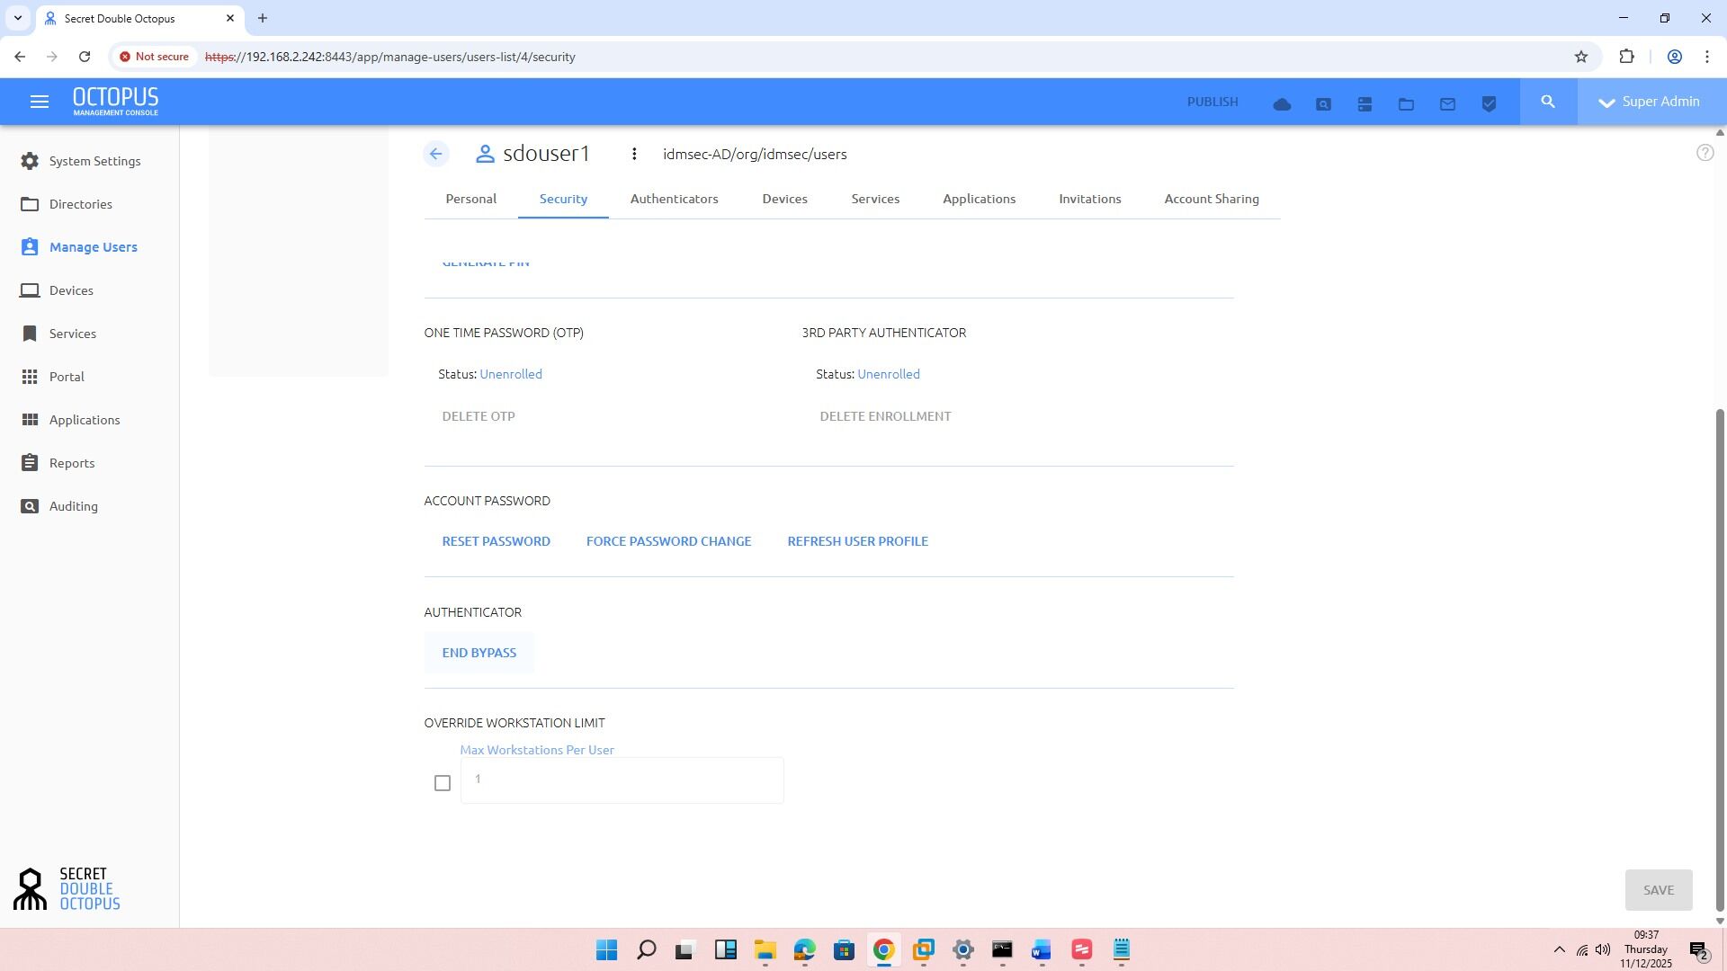Open the Services tab for sdouser1
The width and height of the screenshot is (1727, 971).
tap(875, 199)
